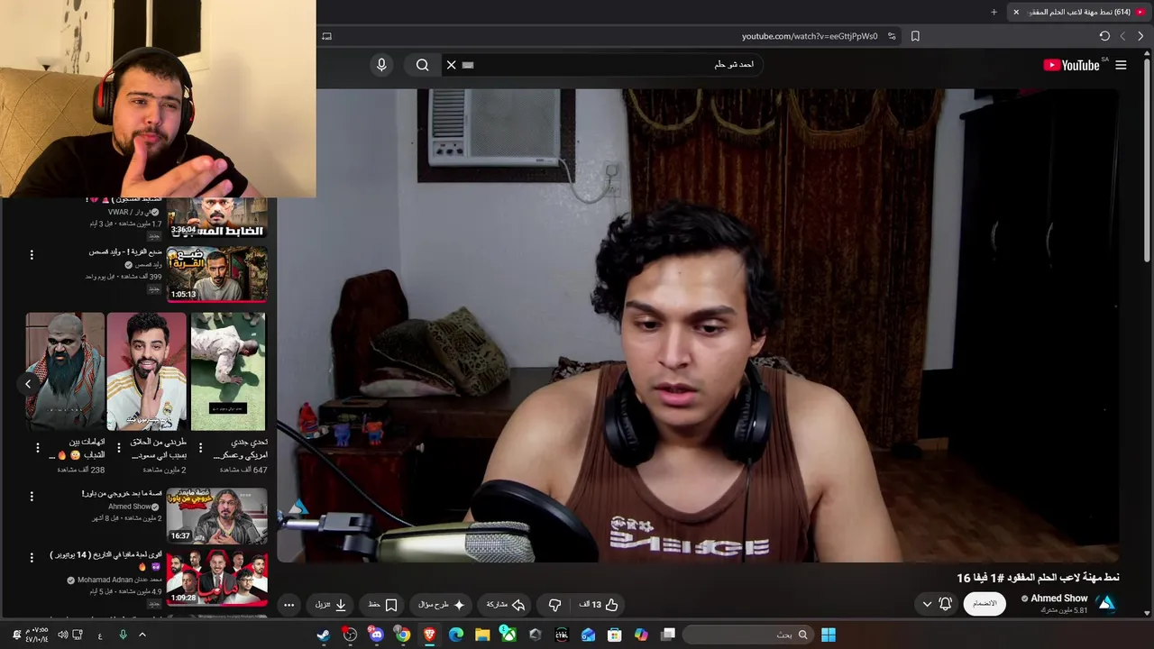Go forward in browser history
Screen dimensions: 1154x649
point(1122,36)
